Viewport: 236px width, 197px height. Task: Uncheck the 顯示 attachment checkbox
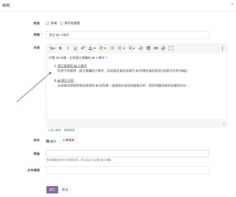click(48, 141)
